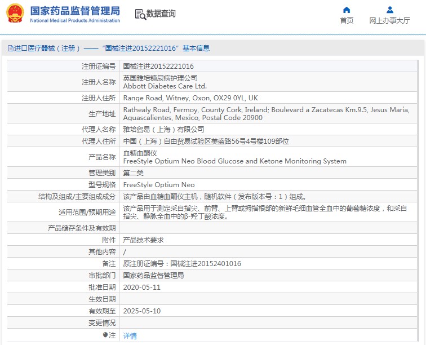Click the 注册证编号 label

click(x=99, y=66)
